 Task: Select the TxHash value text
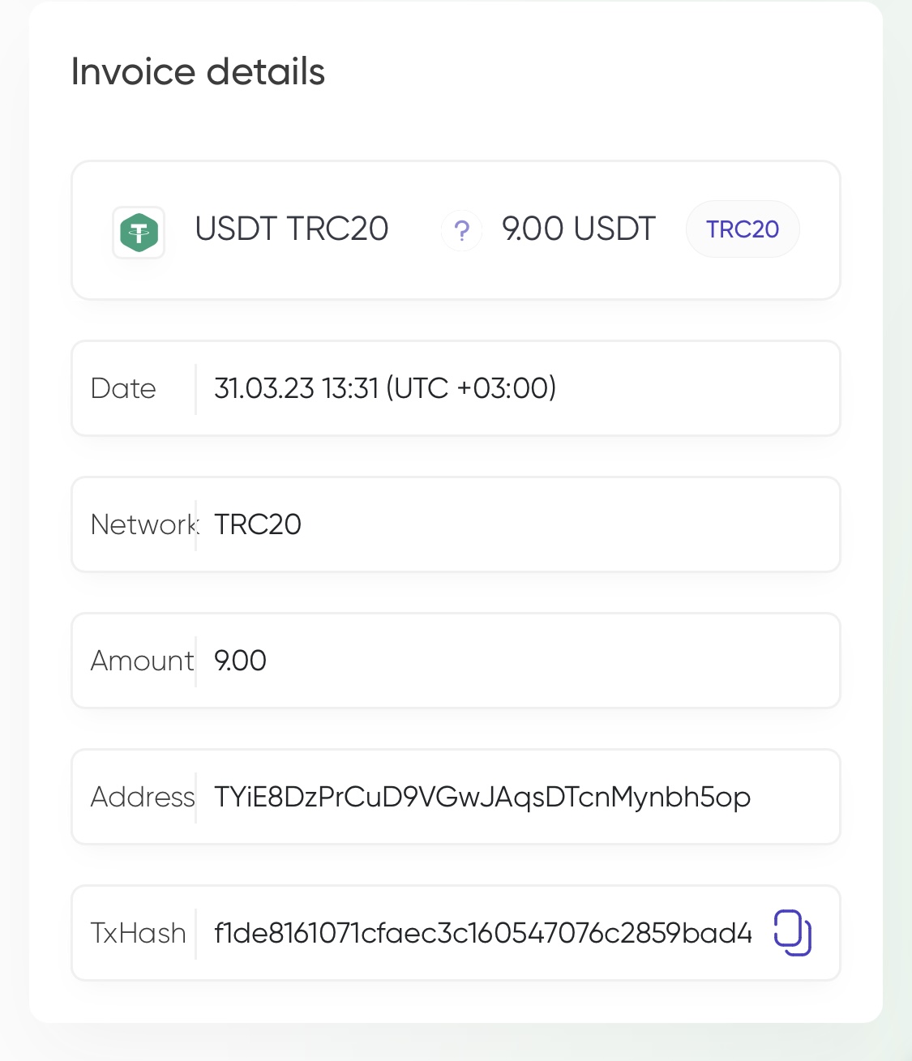tap(483, 933)
